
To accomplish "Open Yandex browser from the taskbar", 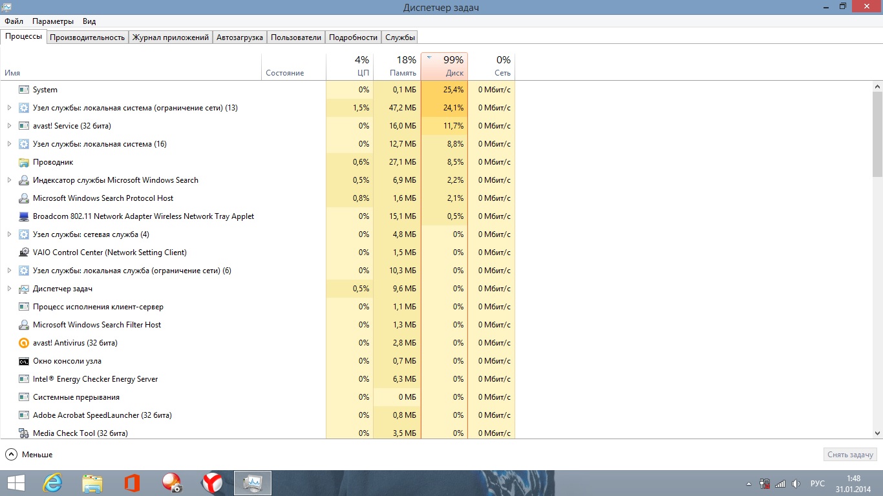I will (x=212, y=482).
